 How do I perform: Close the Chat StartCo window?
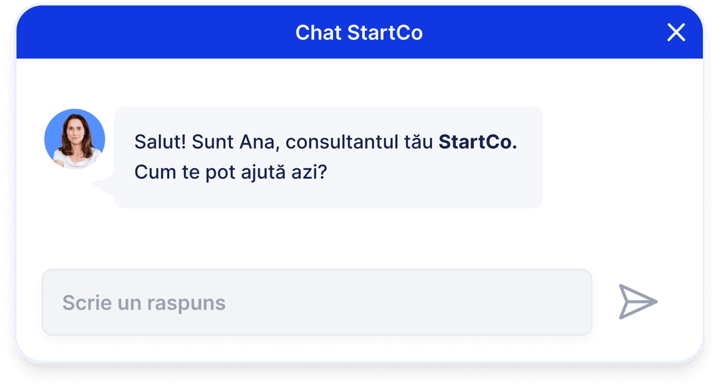point(676,33)
